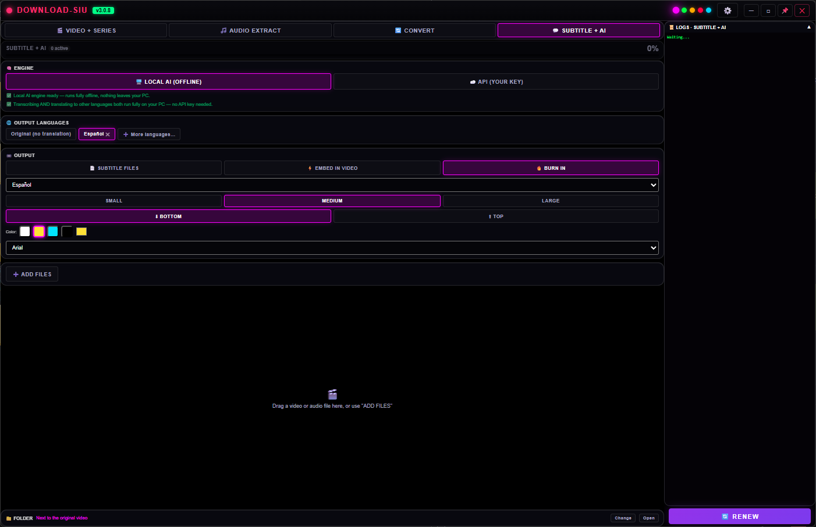Click the folder icon beside FOLDER label

point(9,518)
